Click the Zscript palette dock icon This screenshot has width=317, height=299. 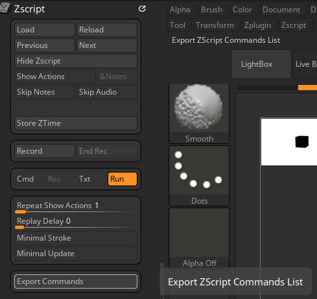click(142, 9)
